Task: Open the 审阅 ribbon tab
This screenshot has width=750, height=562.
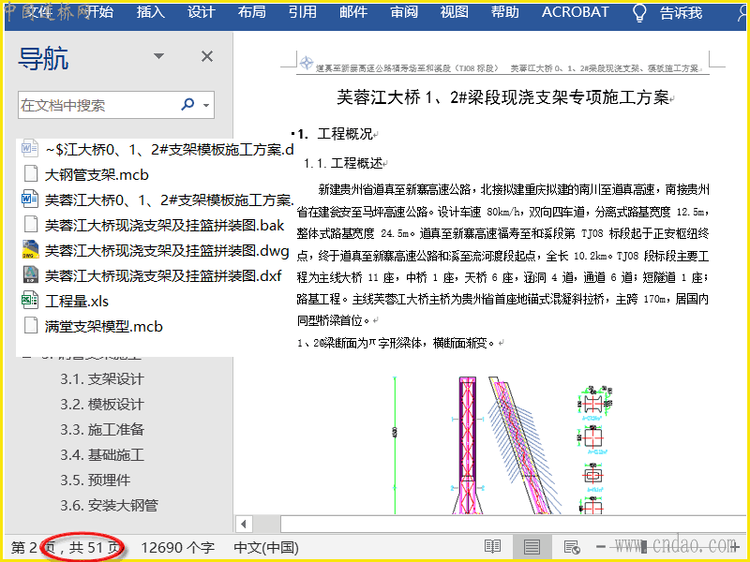Action: click(x=404, y=12)
